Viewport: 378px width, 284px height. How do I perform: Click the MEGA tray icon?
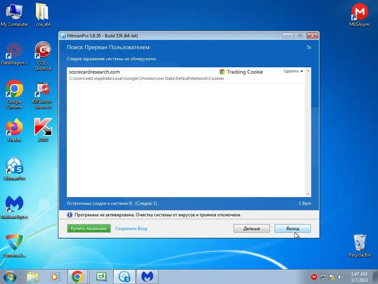[314, 277]
